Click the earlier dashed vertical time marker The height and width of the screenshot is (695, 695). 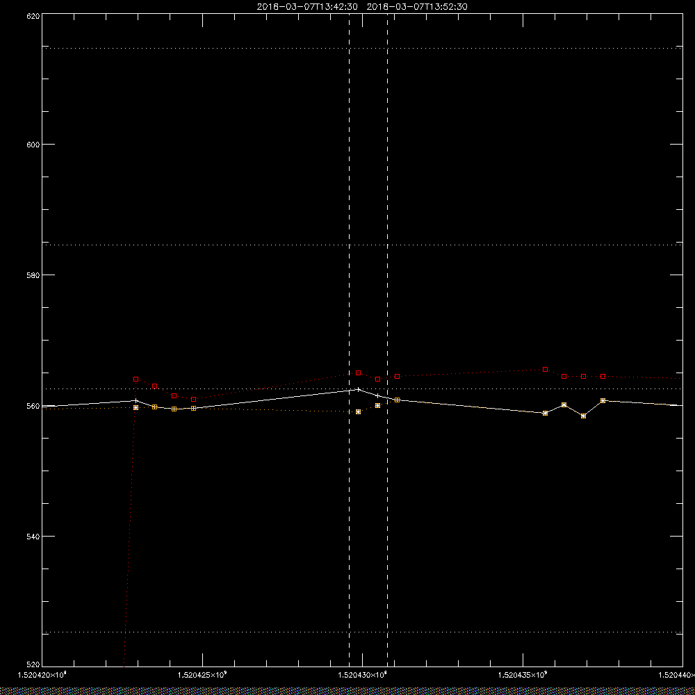coord(350,341)
